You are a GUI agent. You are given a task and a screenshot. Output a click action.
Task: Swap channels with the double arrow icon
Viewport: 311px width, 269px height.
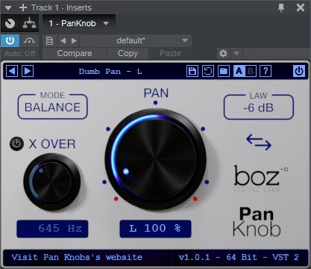pyautogui.click(x=259, y=142)
